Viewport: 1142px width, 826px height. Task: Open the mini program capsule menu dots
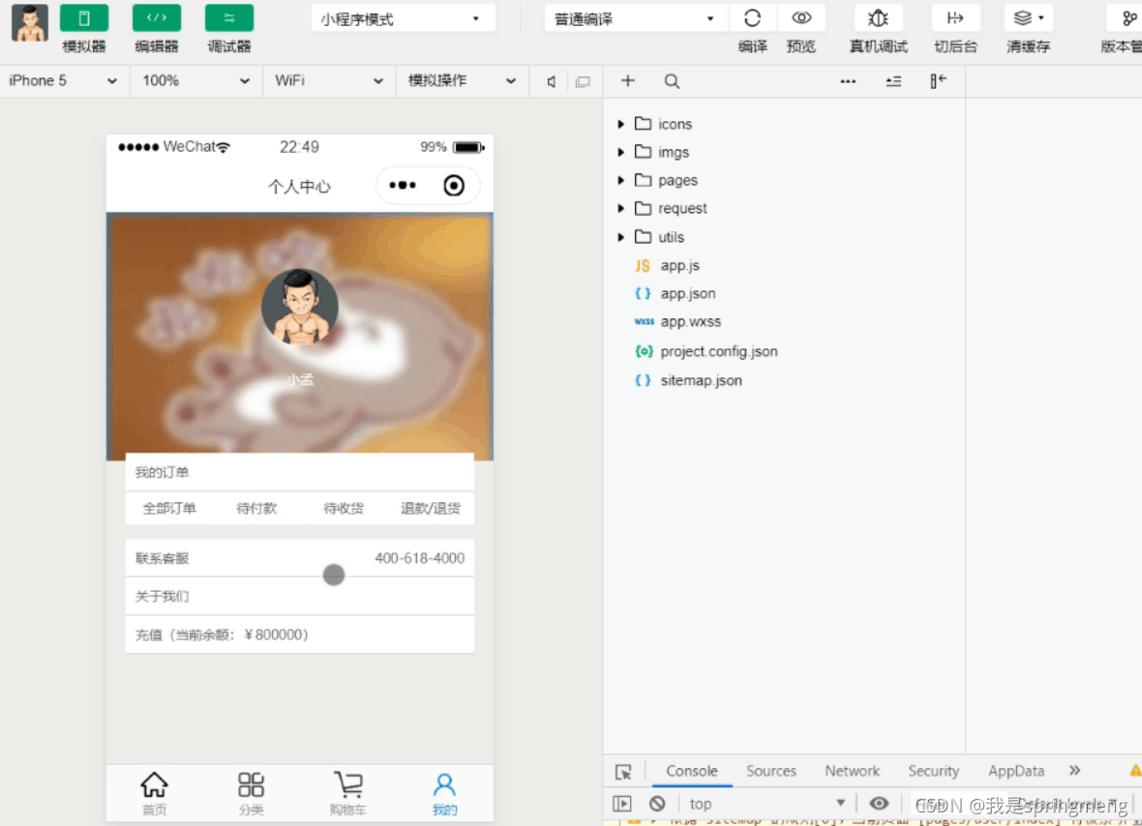click(402, 186)
